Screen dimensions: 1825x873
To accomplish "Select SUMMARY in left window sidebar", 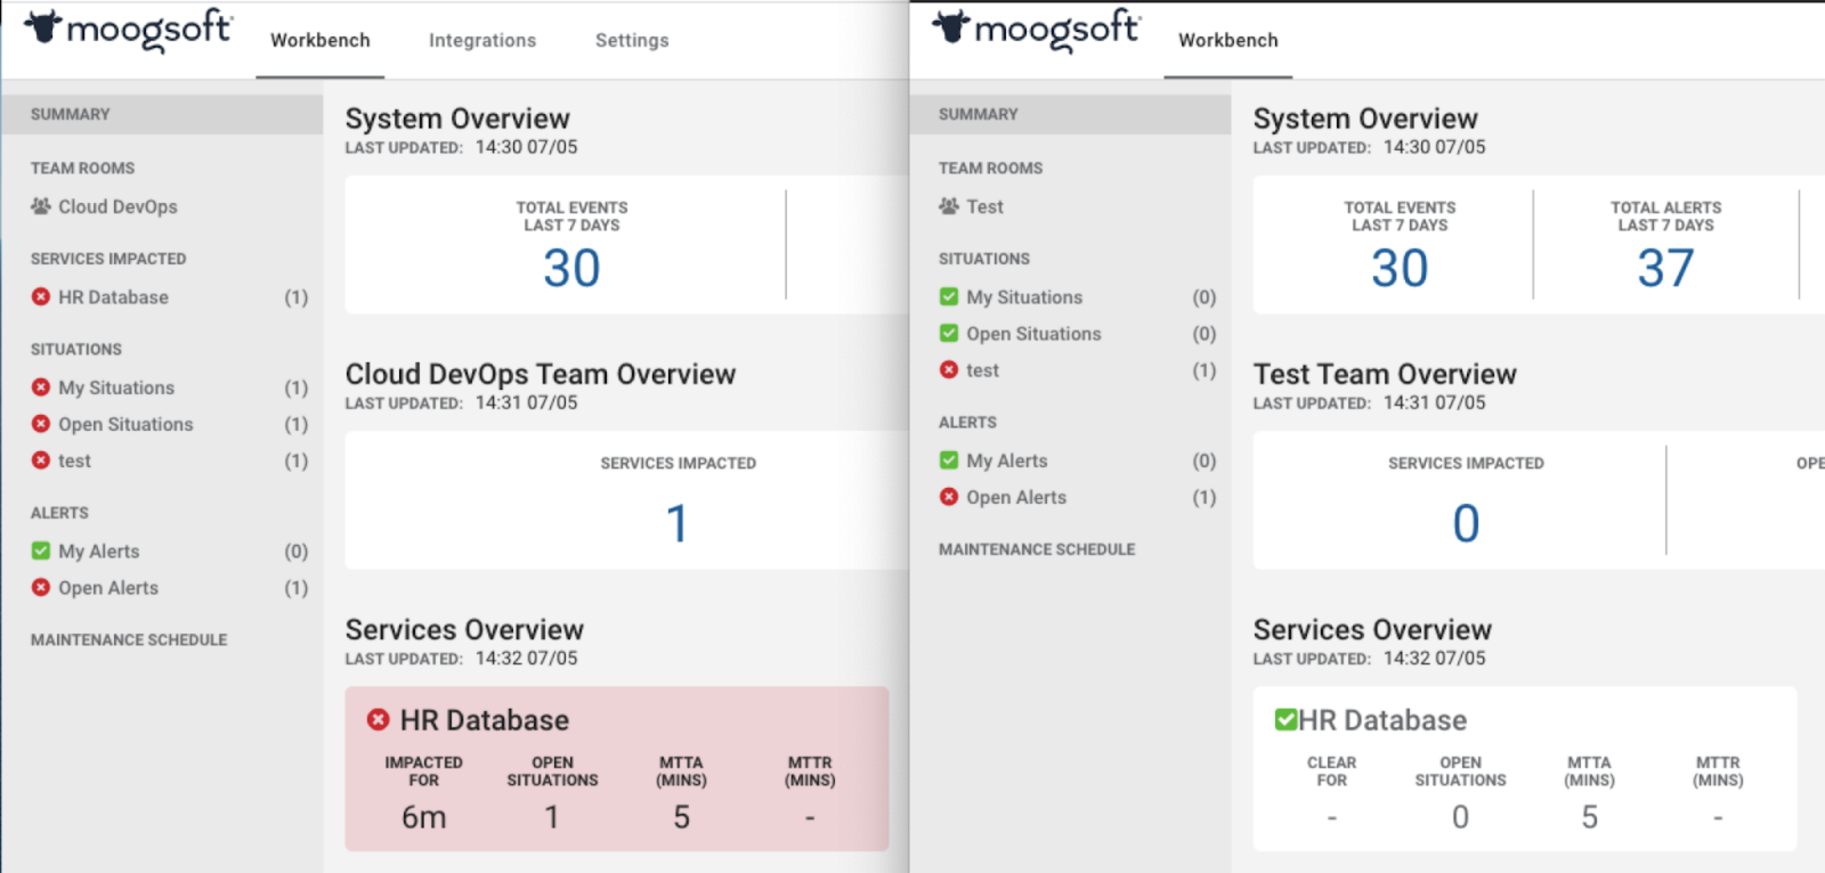I will coord(162,114).
